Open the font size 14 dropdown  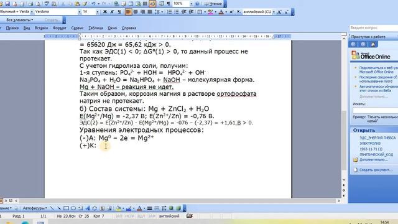pos(98,12)
